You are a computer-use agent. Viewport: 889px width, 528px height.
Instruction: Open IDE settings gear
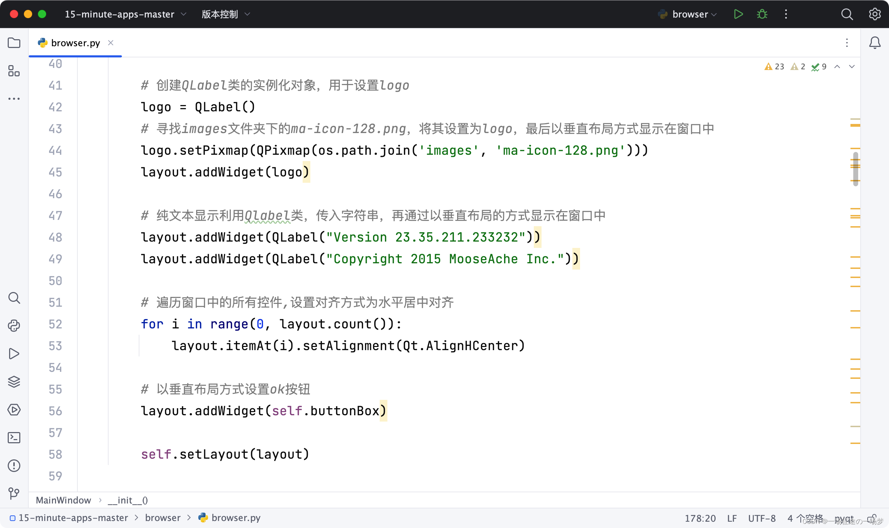point(875,14)
